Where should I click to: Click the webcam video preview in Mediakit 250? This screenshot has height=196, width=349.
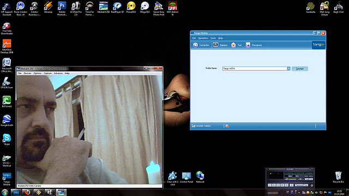(x=89, y=130)
